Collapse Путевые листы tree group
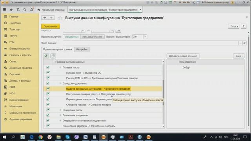251x141 pixels. [x=60, y=67]
